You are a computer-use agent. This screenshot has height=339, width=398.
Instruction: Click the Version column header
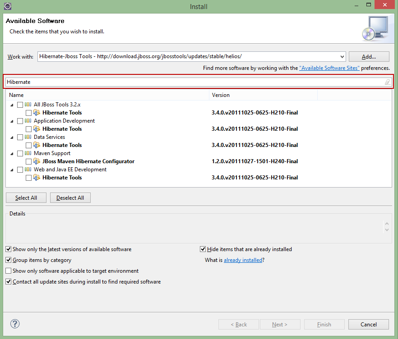point(263,95)
